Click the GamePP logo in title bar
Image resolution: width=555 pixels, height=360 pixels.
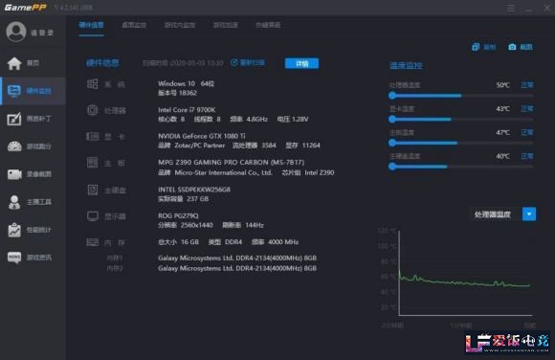tap(25, 8)
